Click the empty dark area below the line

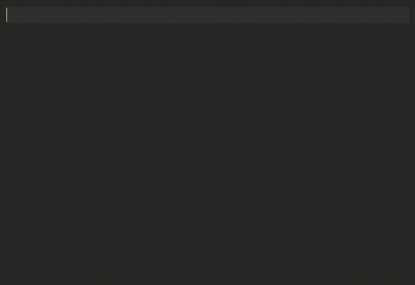coord(208,153)
